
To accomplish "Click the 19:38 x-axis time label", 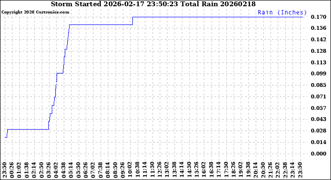I will click(x=248, y=170).
